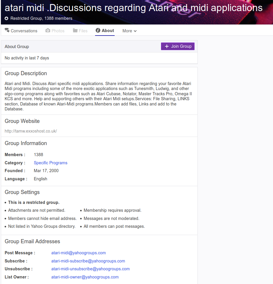Select the About tab
The width and height of the screenshot is (273, 284).
pyautogui.click(x=105, y=30)
